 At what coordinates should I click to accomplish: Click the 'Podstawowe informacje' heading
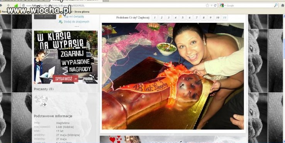pos(53,116)
